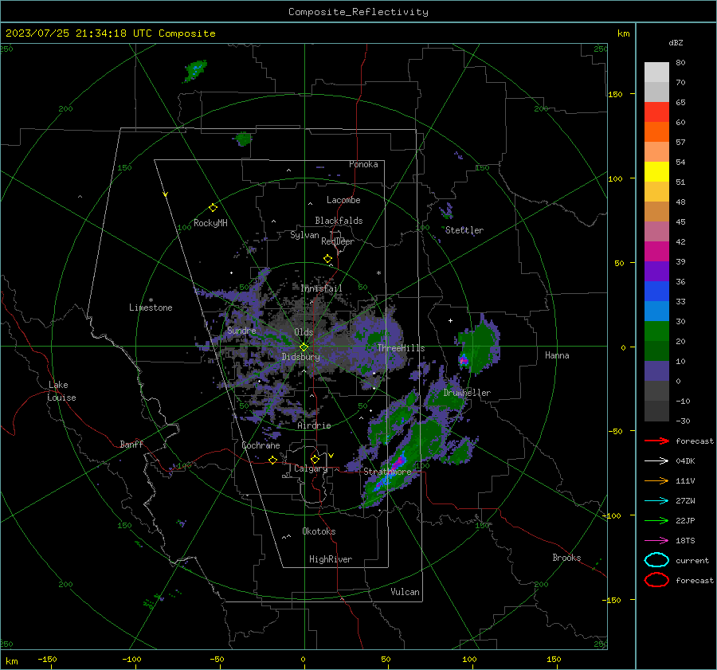The height and width of the screenshot is (670, 717).
Task: Click the Drumheller city label
Action: [467, 393]
